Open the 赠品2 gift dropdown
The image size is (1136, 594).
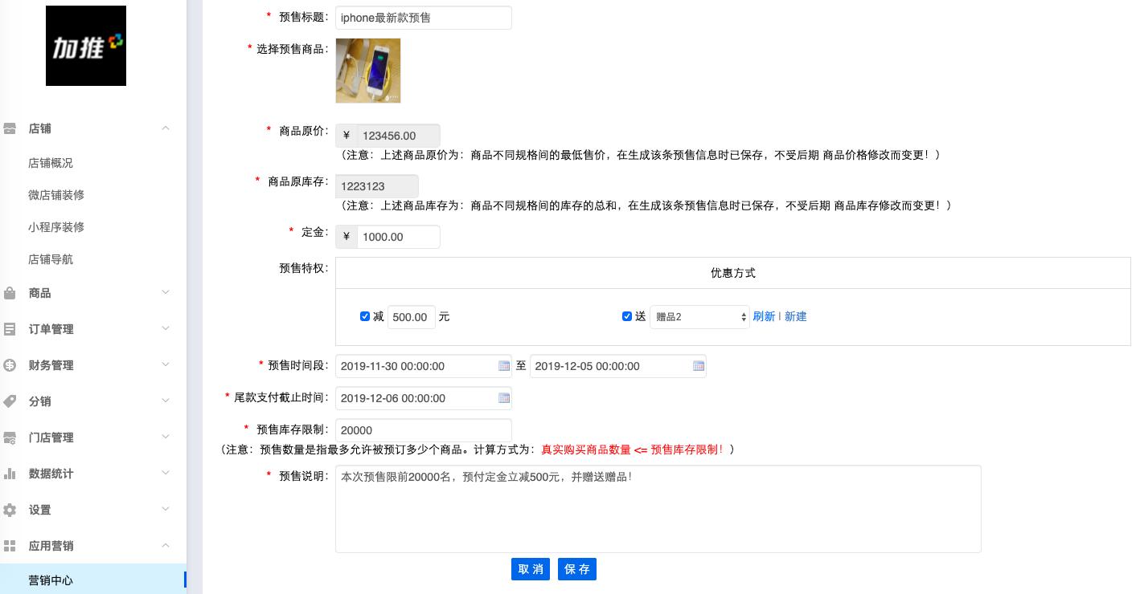pos(700,317)
